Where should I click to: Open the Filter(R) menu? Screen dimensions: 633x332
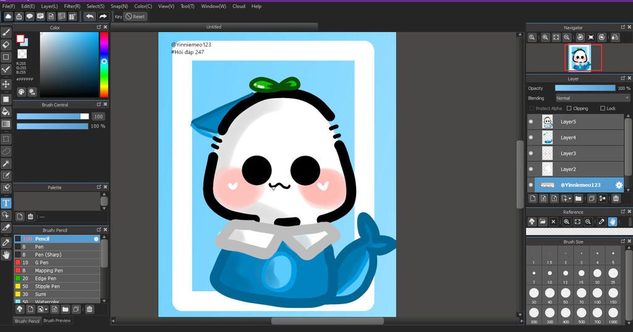tap(72, 6)
